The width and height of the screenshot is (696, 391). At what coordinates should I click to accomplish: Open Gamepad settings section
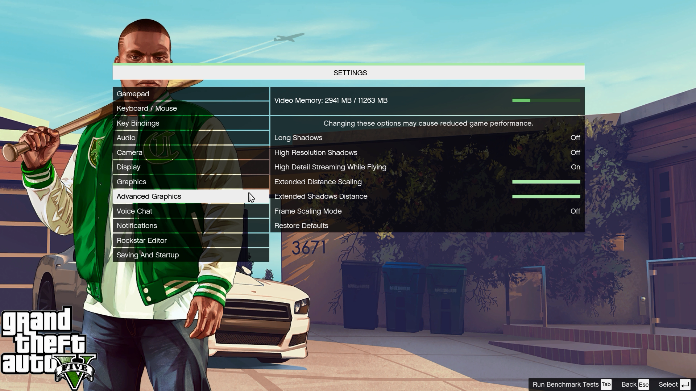pyautogui.click(x=132, y=93)
